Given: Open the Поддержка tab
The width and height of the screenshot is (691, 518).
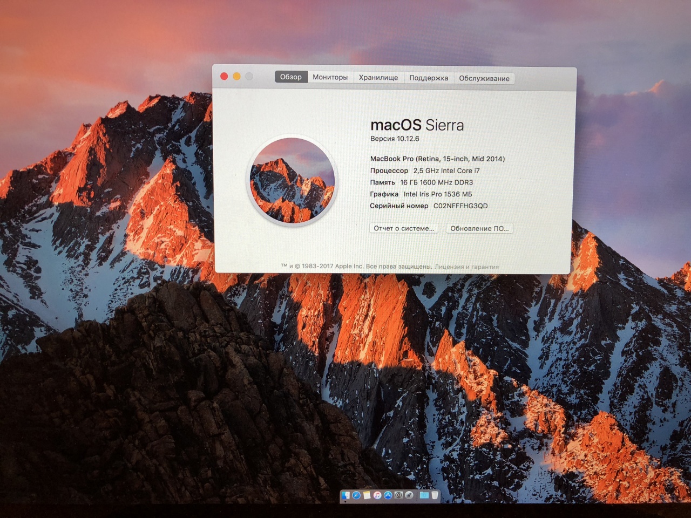Looking at the screenshot, I should tap(429, 78).
